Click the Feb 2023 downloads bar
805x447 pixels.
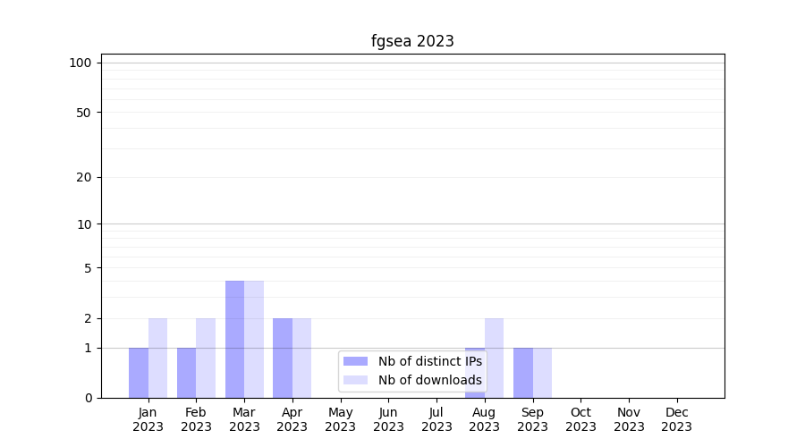click(206, 358)
